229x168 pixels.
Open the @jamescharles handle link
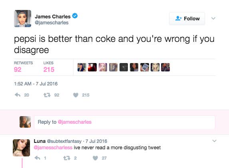[52, 23]
